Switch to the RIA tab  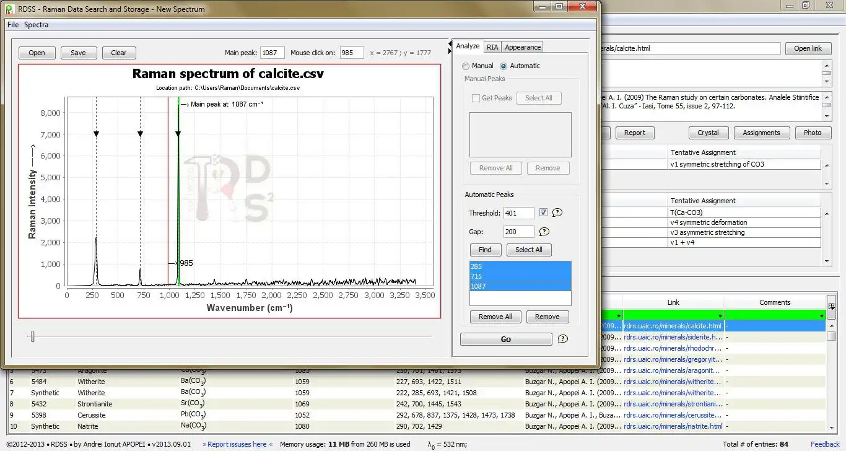tap(492, 47)
